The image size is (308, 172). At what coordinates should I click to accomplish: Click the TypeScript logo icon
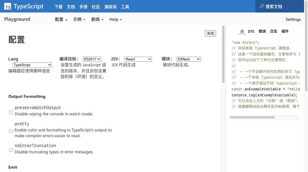[8, 7]
